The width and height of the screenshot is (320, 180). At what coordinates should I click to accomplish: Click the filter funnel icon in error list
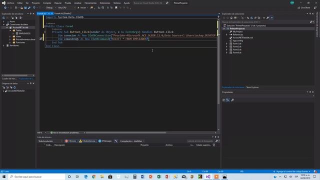pos(214,145)
